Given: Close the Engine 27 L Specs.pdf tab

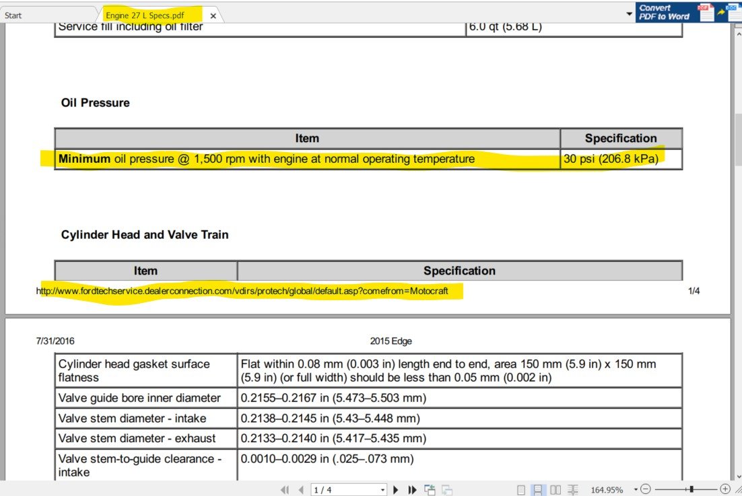Looking at the screenshot, I should click(x=213, y=15).
